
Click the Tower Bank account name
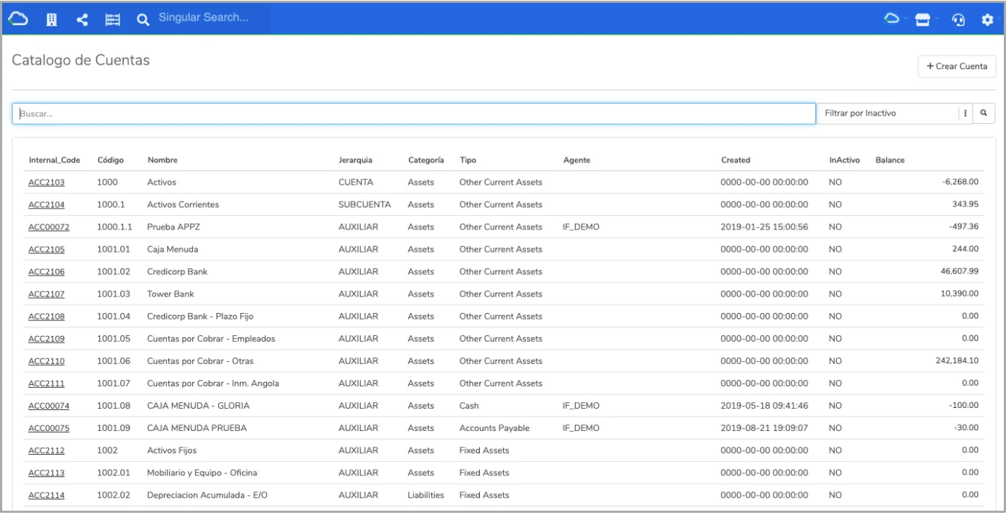171,294
